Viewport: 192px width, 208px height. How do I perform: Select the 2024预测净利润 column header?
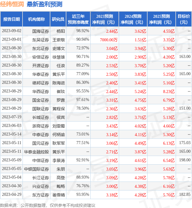click(x=133, y=19)
